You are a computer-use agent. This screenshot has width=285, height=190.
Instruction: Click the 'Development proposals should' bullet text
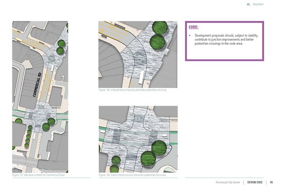(x=226, y=39)
